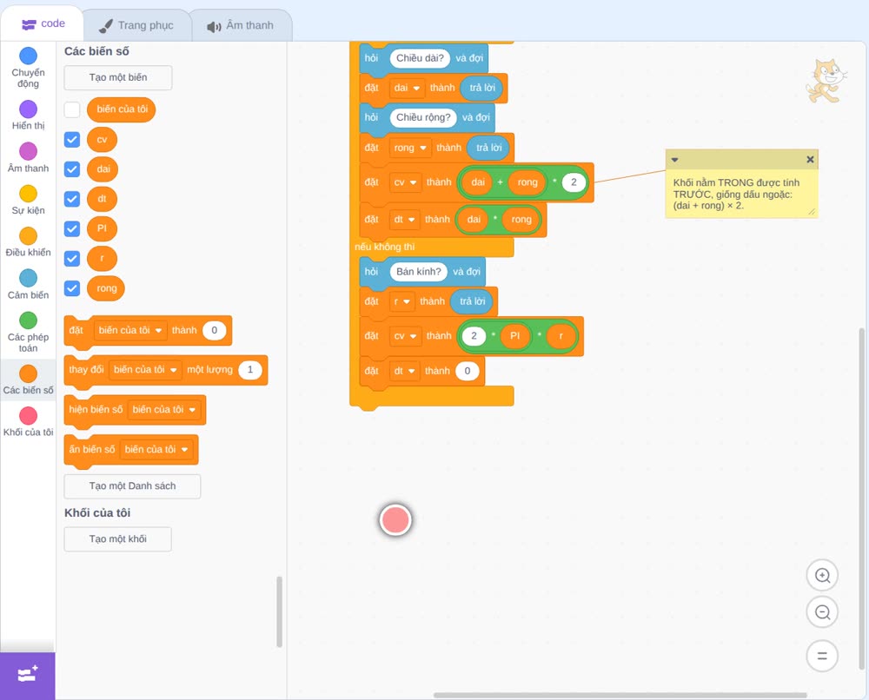Click the workspace horizontal scrollbar
Screen dimensions: 869x700
pos(620,695)
